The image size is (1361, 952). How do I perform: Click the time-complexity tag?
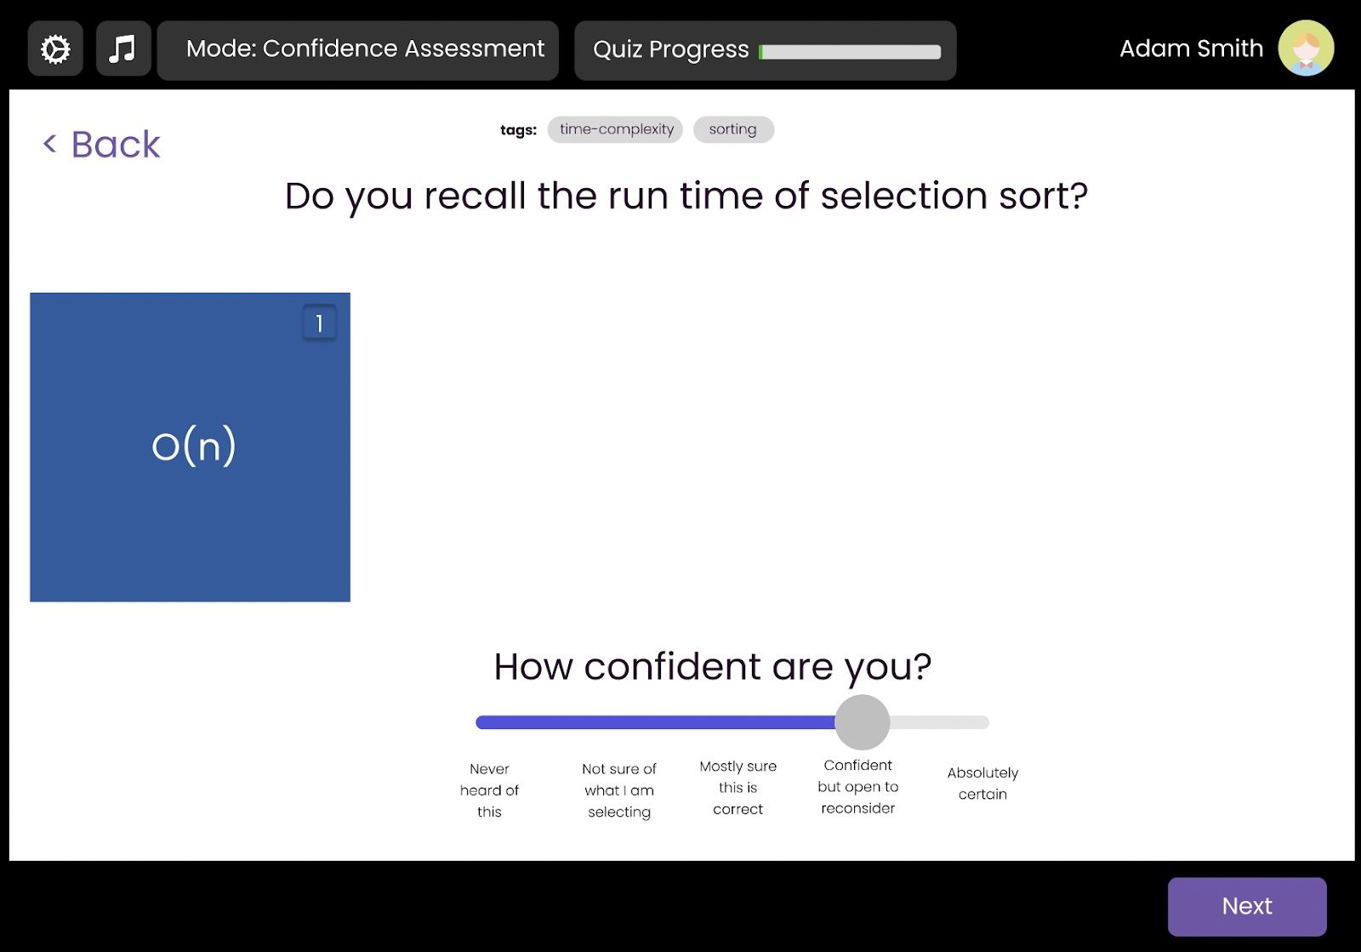616,129
